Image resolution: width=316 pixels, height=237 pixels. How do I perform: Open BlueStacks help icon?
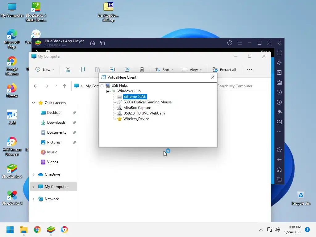point(230,43)
